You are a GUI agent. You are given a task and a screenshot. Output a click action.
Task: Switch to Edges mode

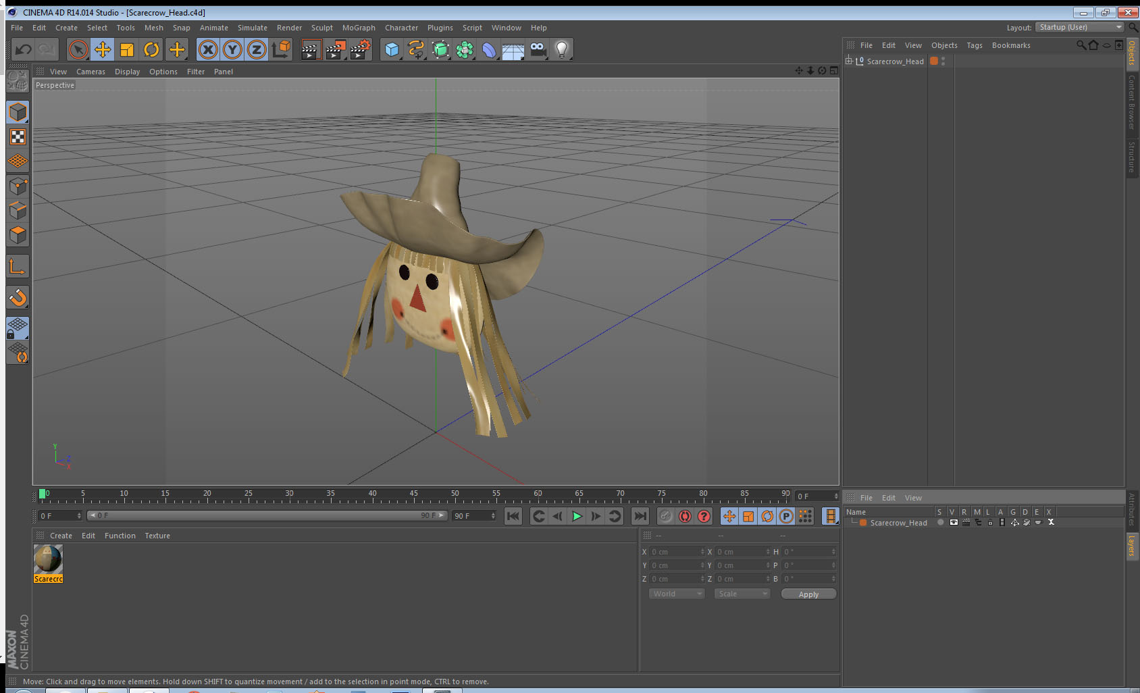18,210
